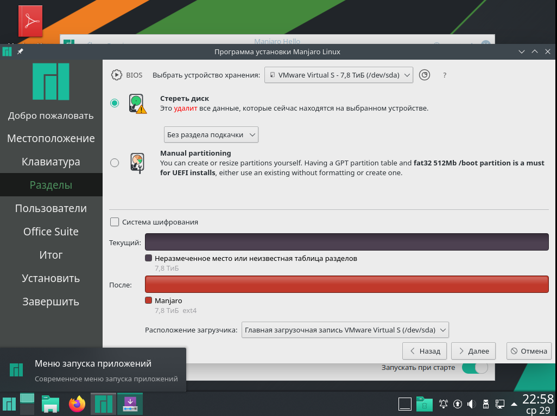557x416 pixels.
Task: Click the red Manjaro legend swatch
Action: 149,300
